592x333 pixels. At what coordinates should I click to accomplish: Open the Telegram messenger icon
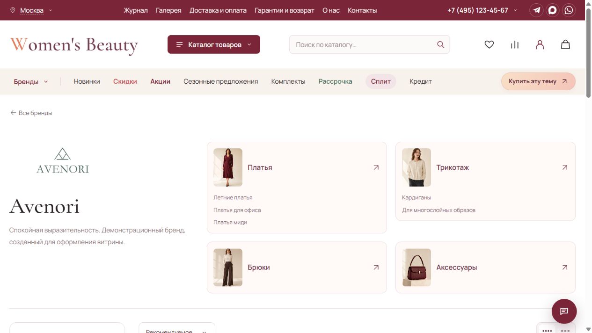tap(537, 10)
